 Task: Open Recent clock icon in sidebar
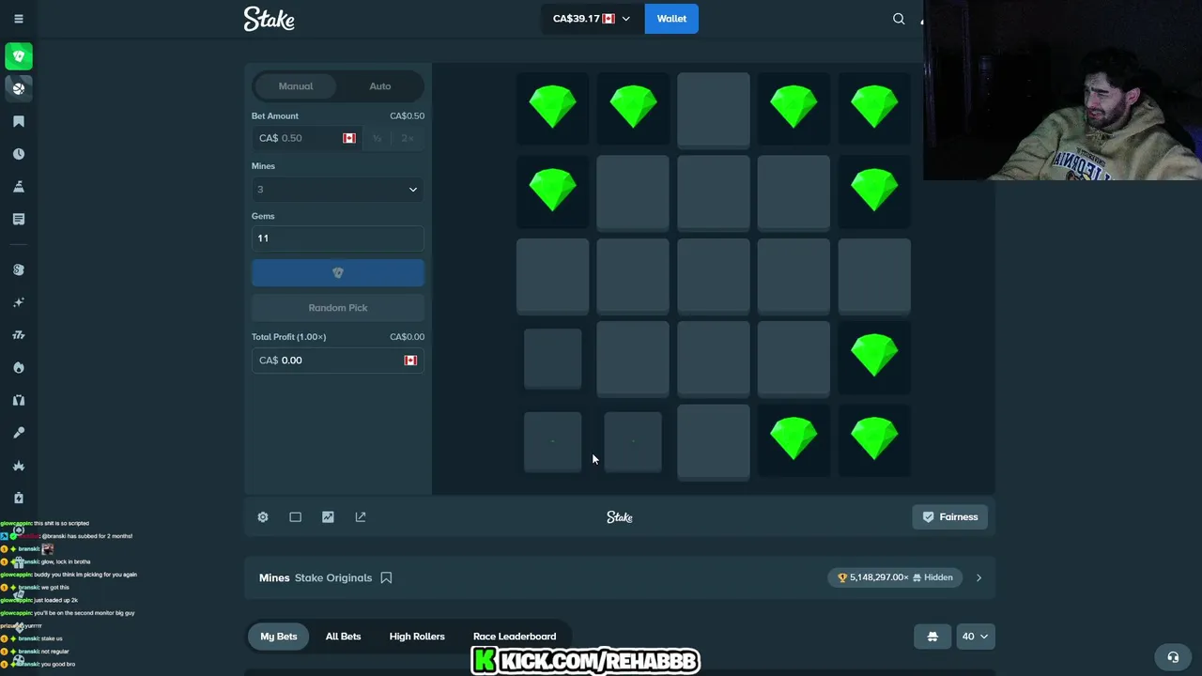[x=18, y=154]
